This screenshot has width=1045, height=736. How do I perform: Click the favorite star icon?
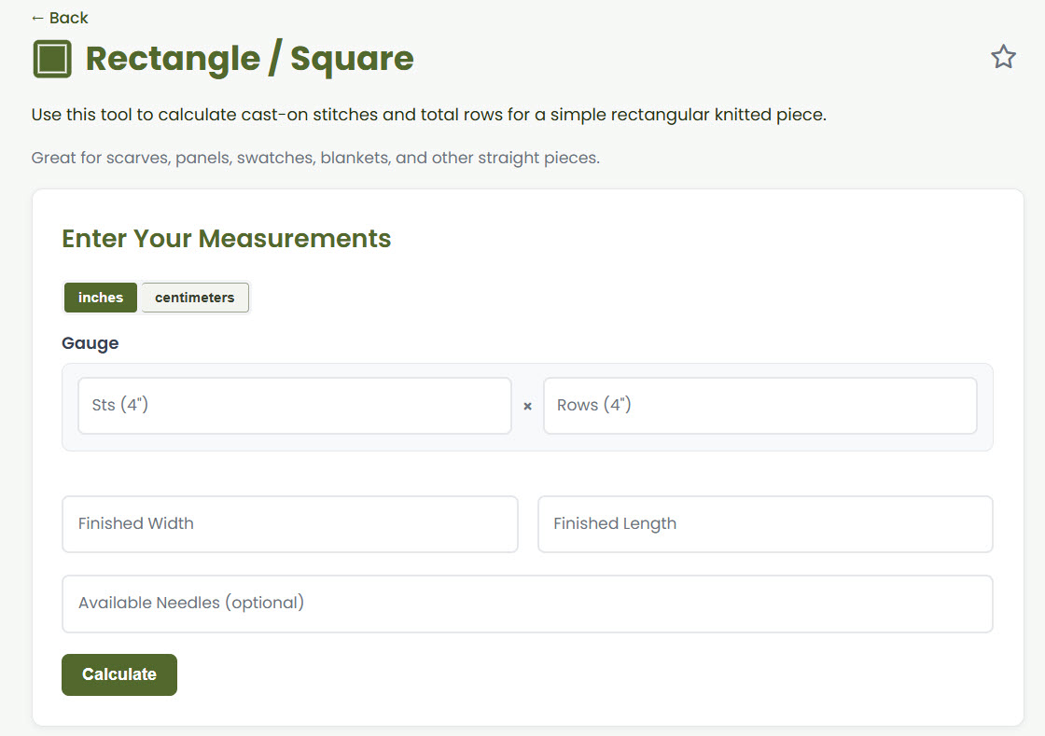click(x=1003, y=57)
